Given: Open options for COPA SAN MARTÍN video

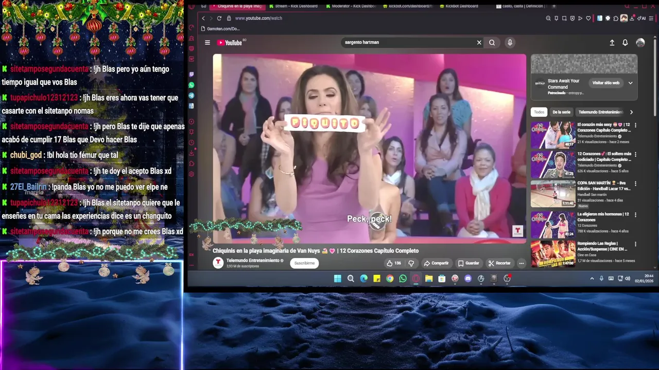Looking at the screenshot, I should pos(635,183).
